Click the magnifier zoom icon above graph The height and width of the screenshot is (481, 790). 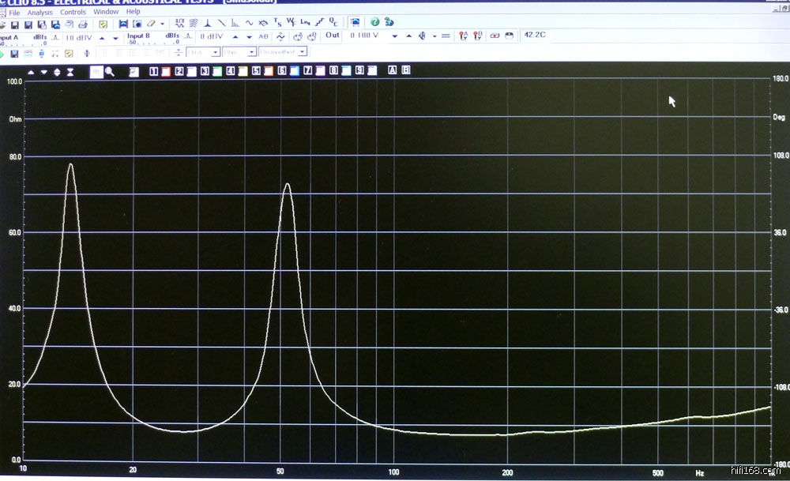pos(109,71)
